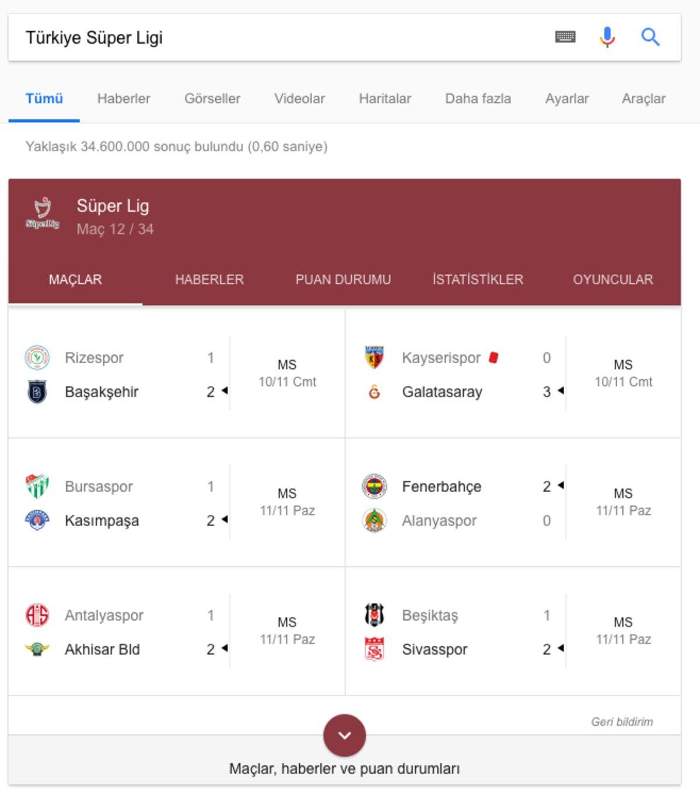Click the Süper Lig logo
The height and width of the screenshot is (794, 700).
43,213
